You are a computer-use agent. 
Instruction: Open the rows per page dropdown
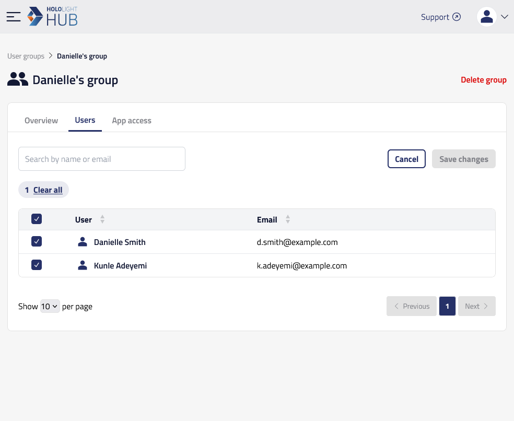click(50, 306)
